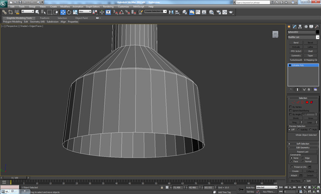Open the Hierarchy command panel tab
This screenshot has height=194, width=321.
(x=300, y=26)
